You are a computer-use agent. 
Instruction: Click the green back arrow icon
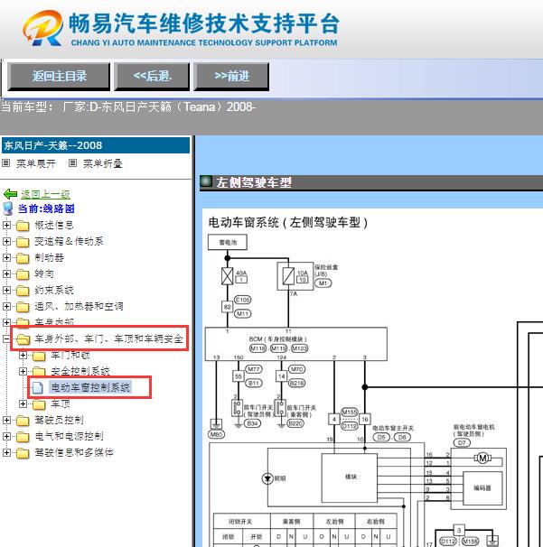10,194
